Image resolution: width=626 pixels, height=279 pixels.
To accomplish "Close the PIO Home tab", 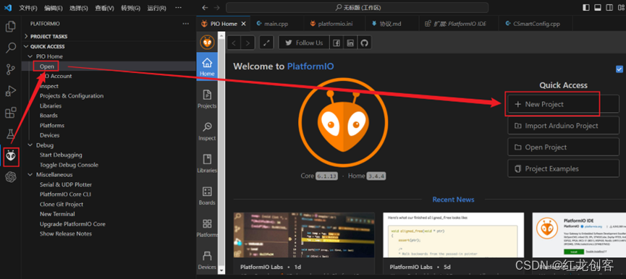I will (x=244, y=24).
